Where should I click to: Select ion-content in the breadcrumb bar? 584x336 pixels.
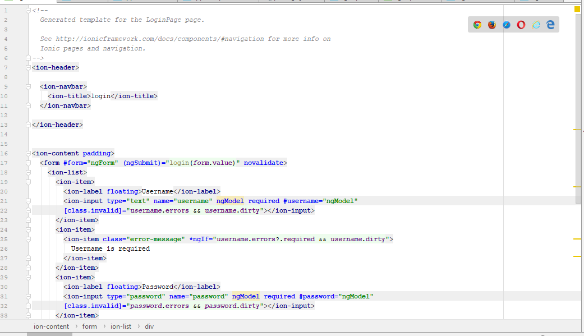click(51, 326)
